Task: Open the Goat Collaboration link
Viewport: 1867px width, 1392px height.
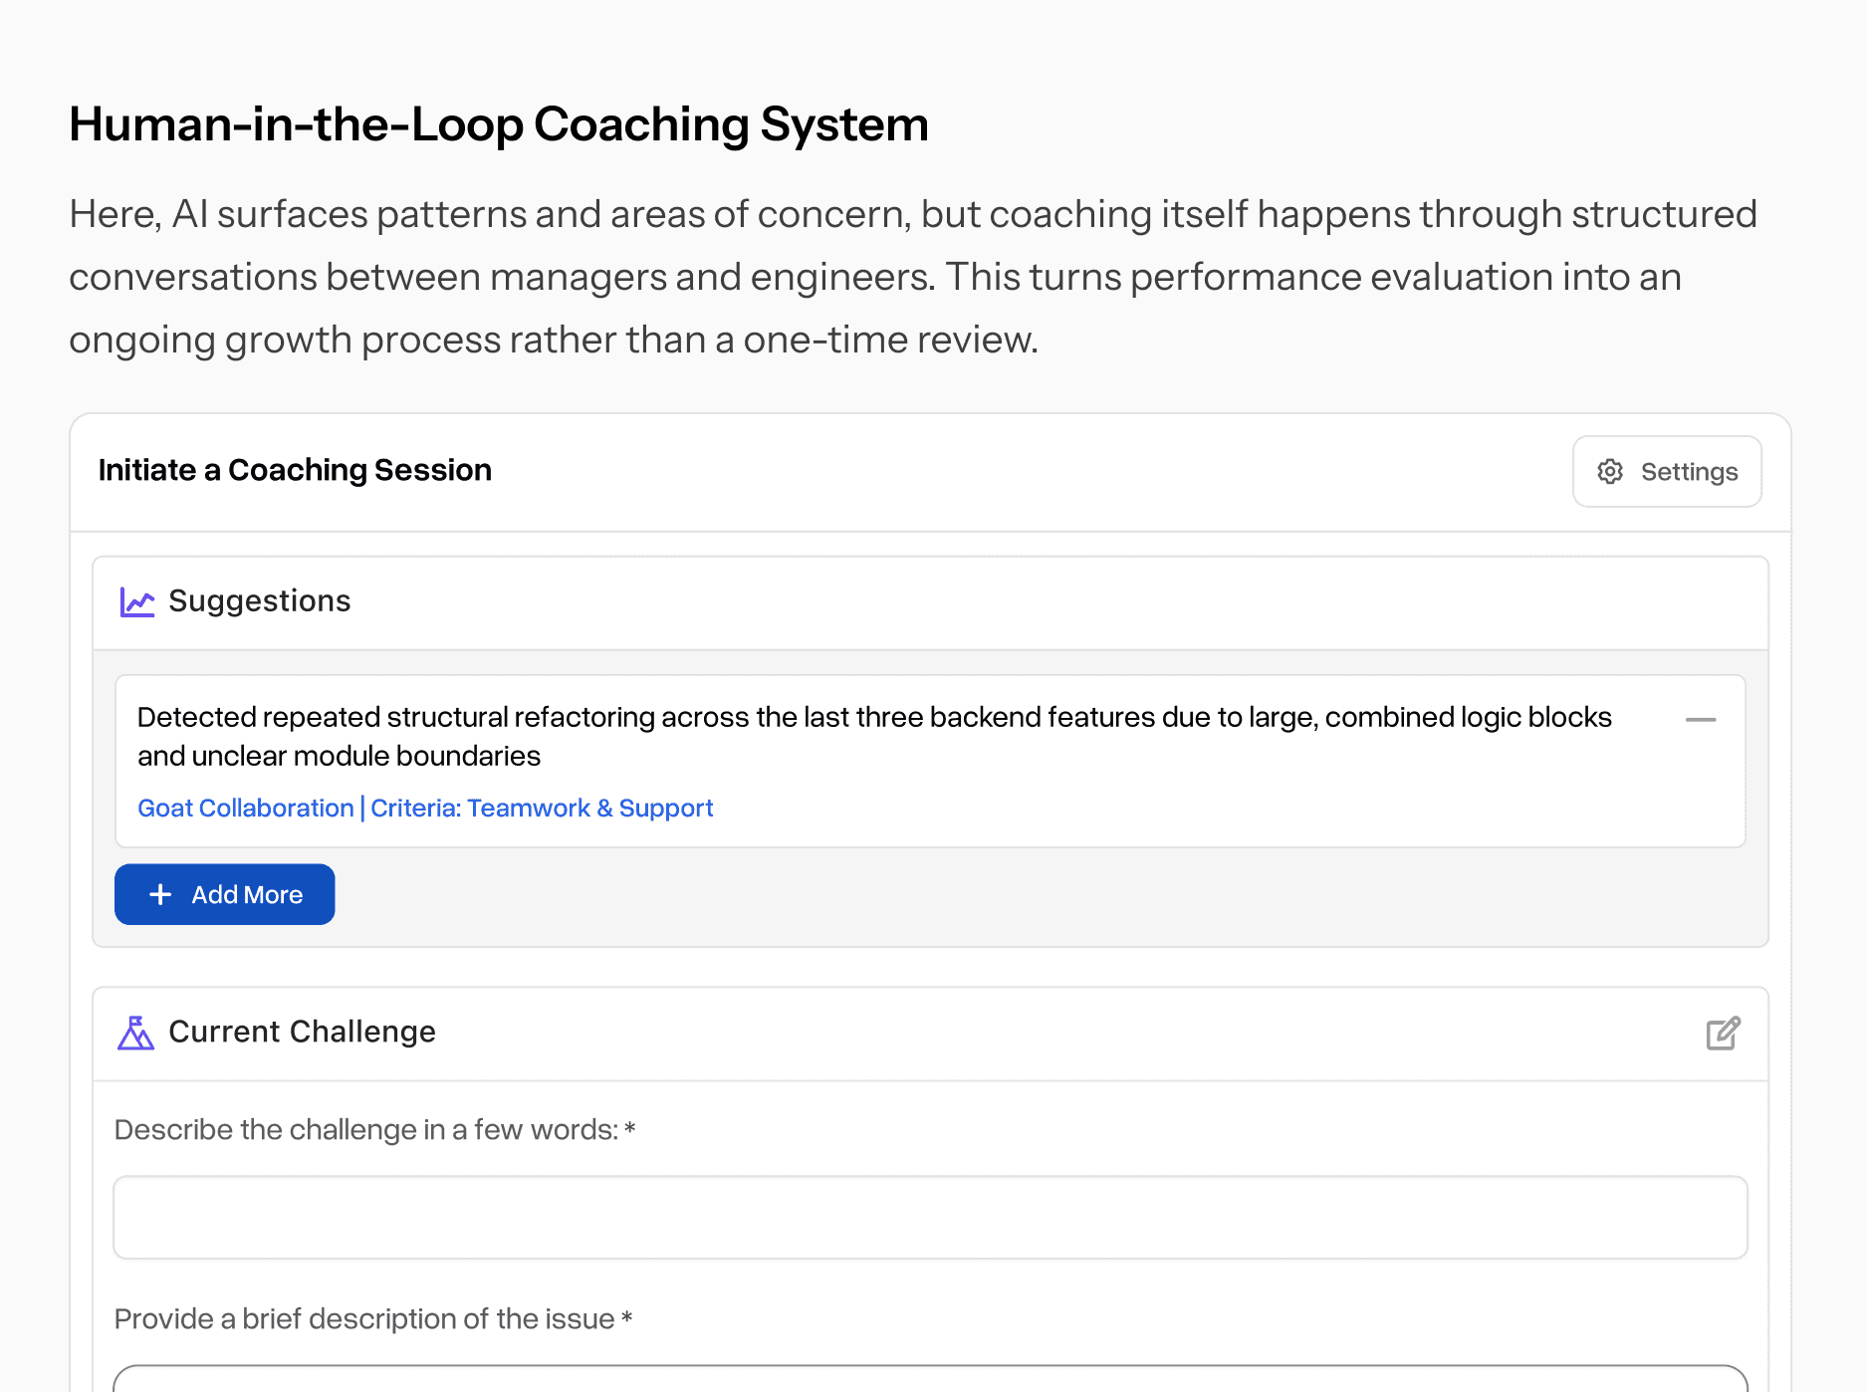Action: click(245, 809)
